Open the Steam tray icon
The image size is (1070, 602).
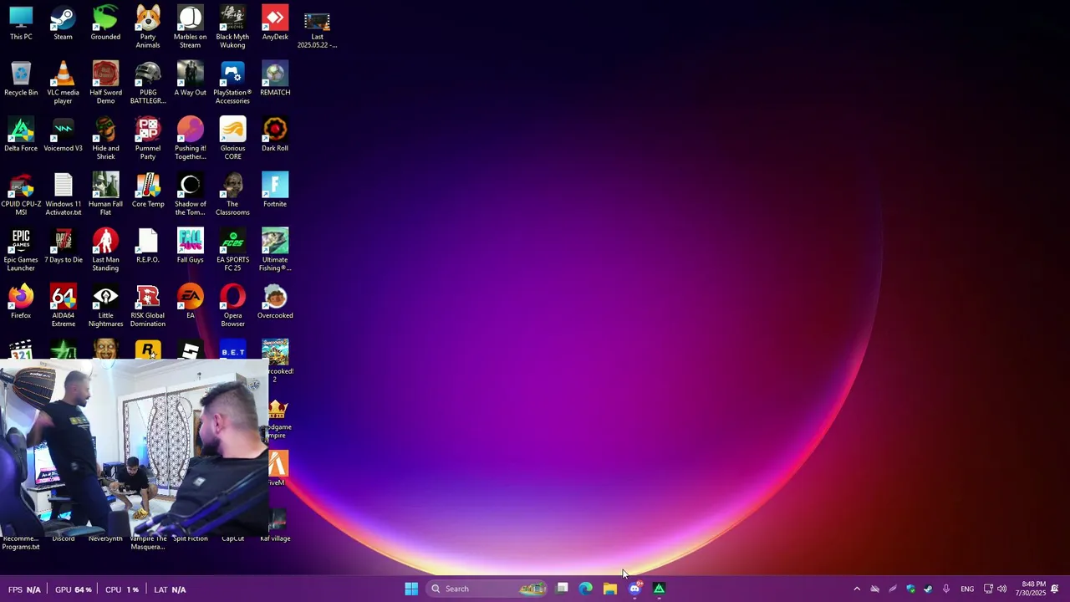pyautogui.click(x=928, y=589)
